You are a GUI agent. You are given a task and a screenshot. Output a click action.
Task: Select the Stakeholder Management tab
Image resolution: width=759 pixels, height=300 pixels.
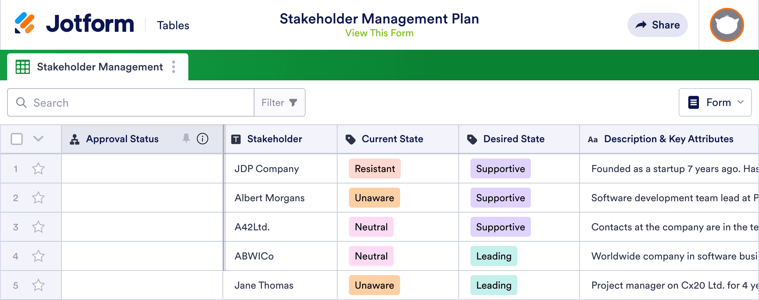pyautogui.click(x=99, y=67)
